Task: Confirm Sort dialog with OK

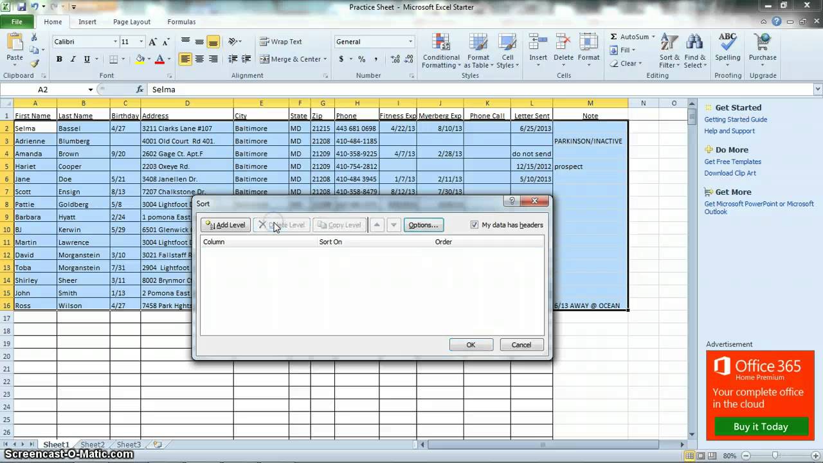Action: point(471,345)
